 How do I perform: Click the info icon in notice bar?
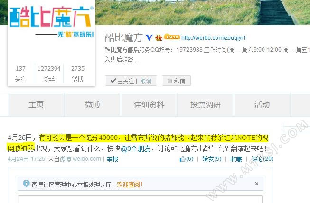[x=26, y=184]
